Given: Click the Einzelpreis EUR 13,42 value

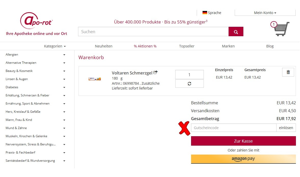Looking at the screenshot, I should pyautogui.click(x=224, y=77).
